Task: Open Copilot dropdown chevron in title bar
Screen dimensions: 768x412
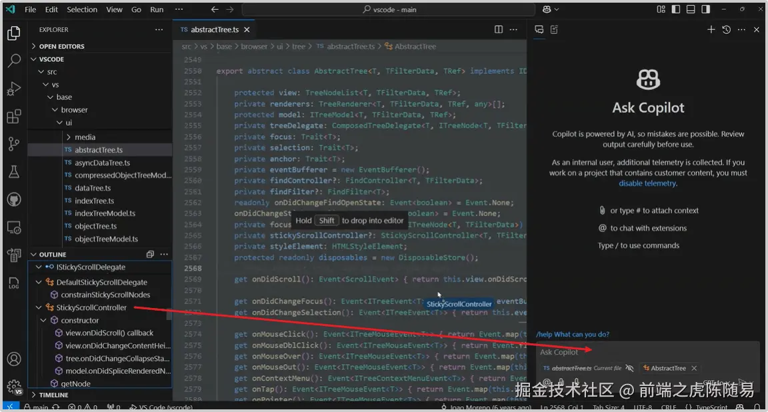Action: (557, 9)
